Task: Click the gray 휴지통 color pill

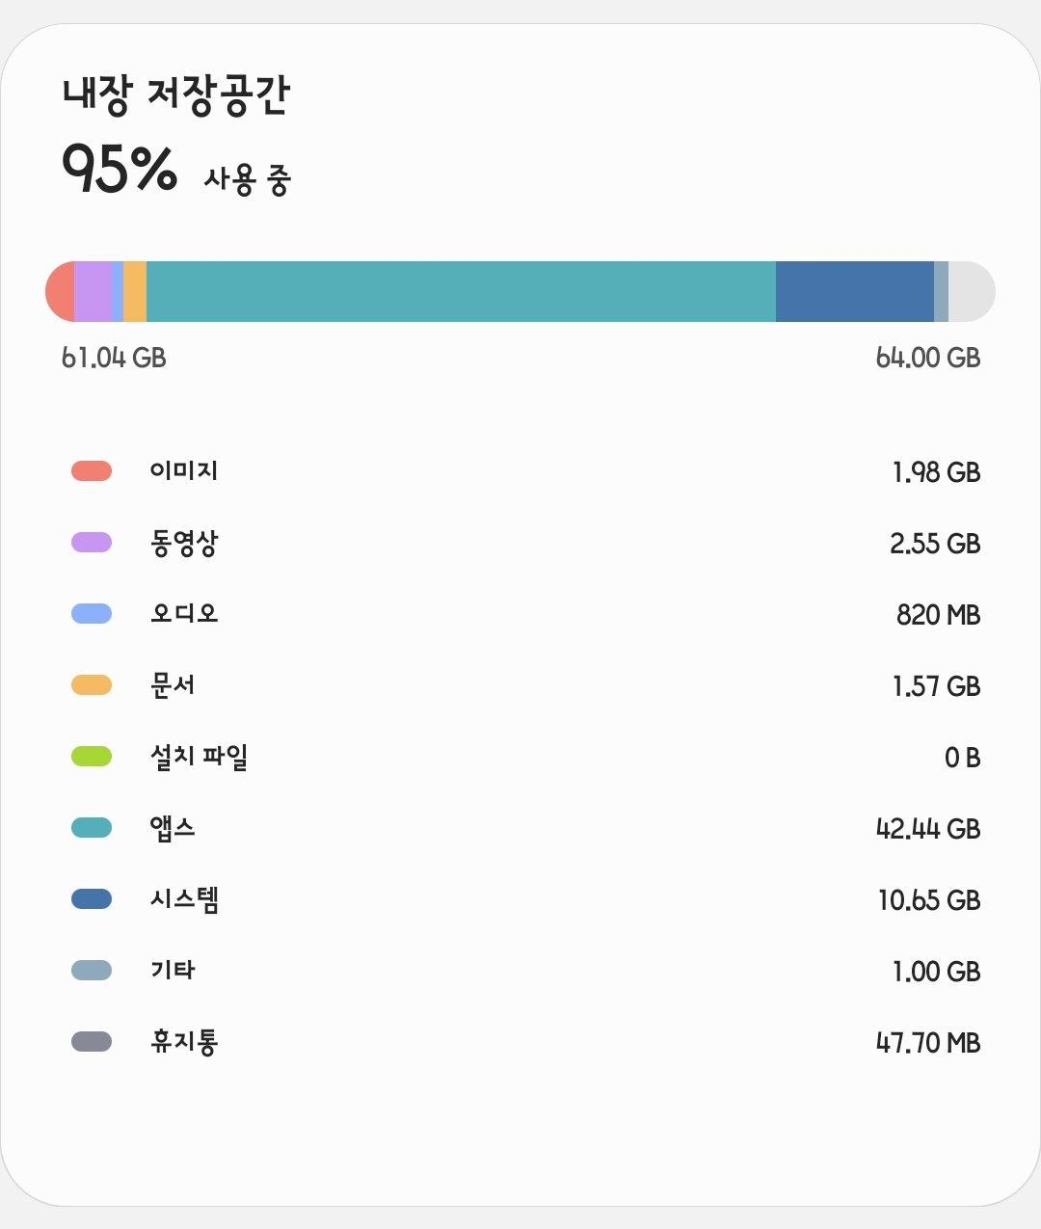Action: 92,1041
